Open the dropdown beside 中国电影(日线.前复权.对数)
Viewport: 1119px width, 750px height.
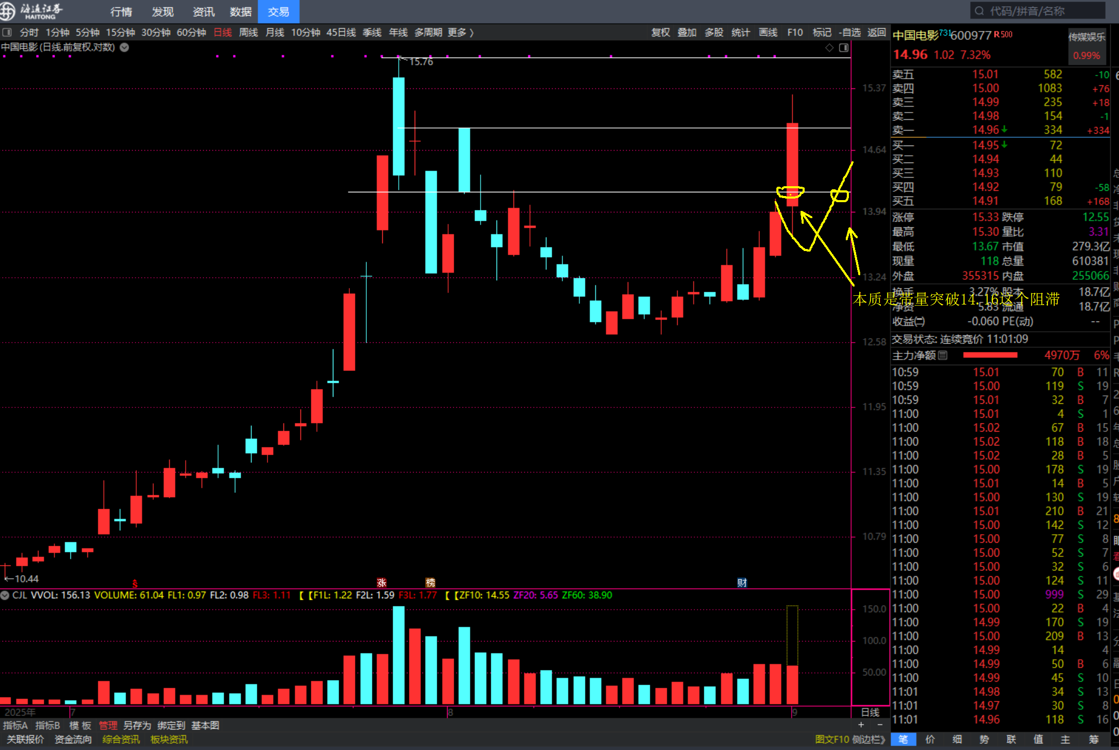(x=125, y=47)
